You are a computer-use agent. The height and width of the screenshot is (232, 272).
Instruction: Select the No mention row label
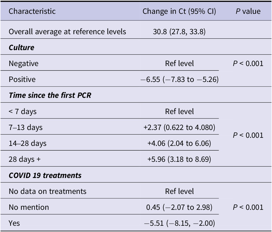coord(29,207)
